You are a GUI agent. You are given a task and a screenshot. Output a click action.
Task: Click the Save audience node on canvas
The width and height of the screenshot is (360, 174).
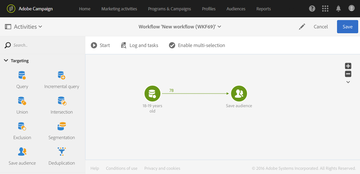click(x=239, y=94)
